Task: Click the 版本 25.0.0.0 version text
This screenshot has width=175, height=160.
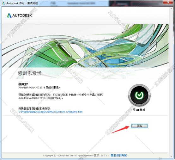Action: (x=101, y=155)
